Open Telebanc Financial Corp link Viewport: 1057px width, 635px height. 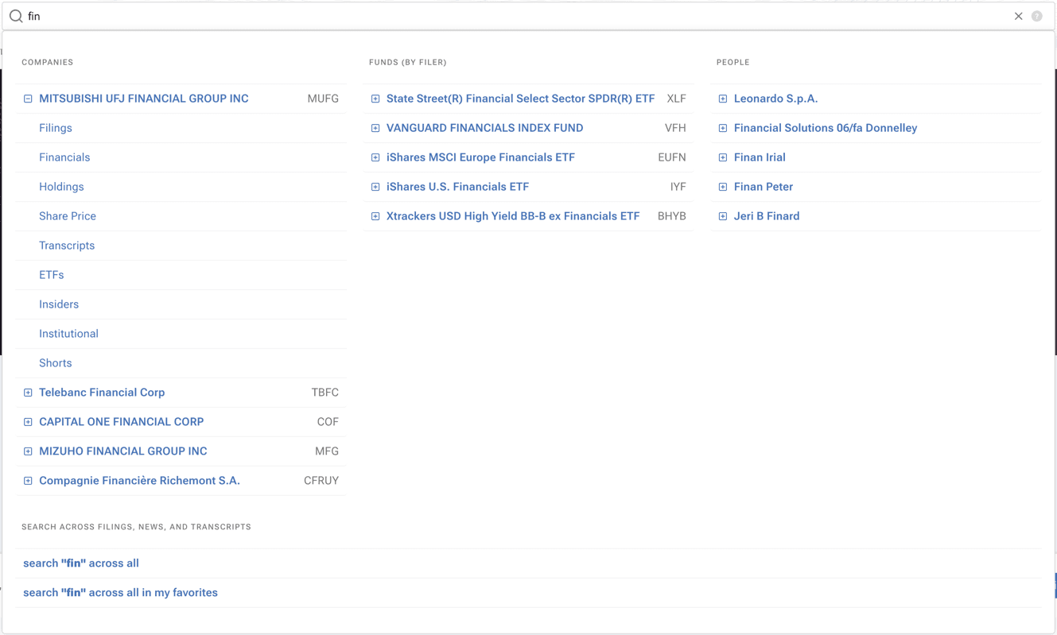click(102, 393)
